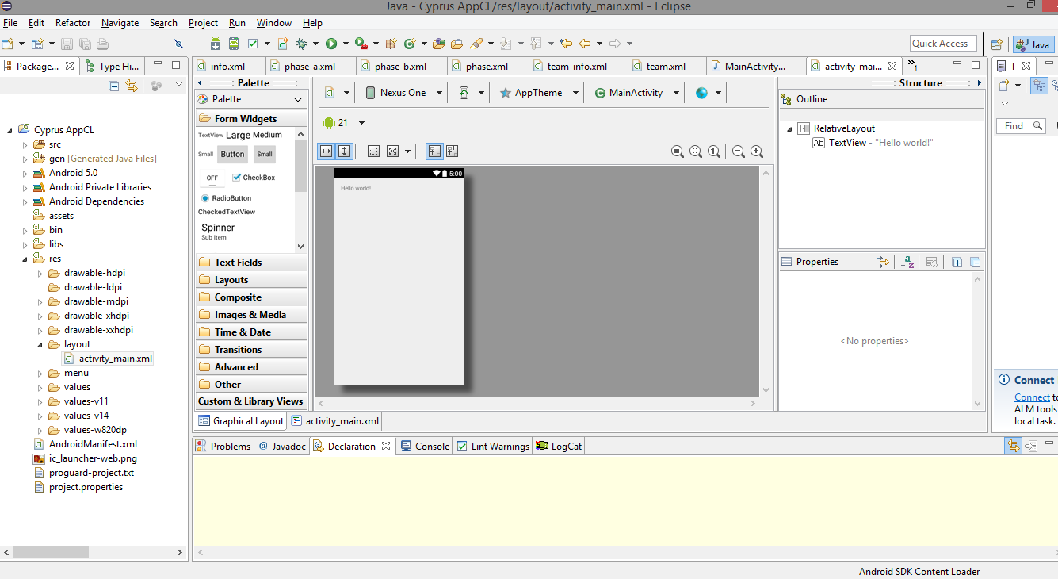Open the MainActivity association dropdown

click(636, 93)
